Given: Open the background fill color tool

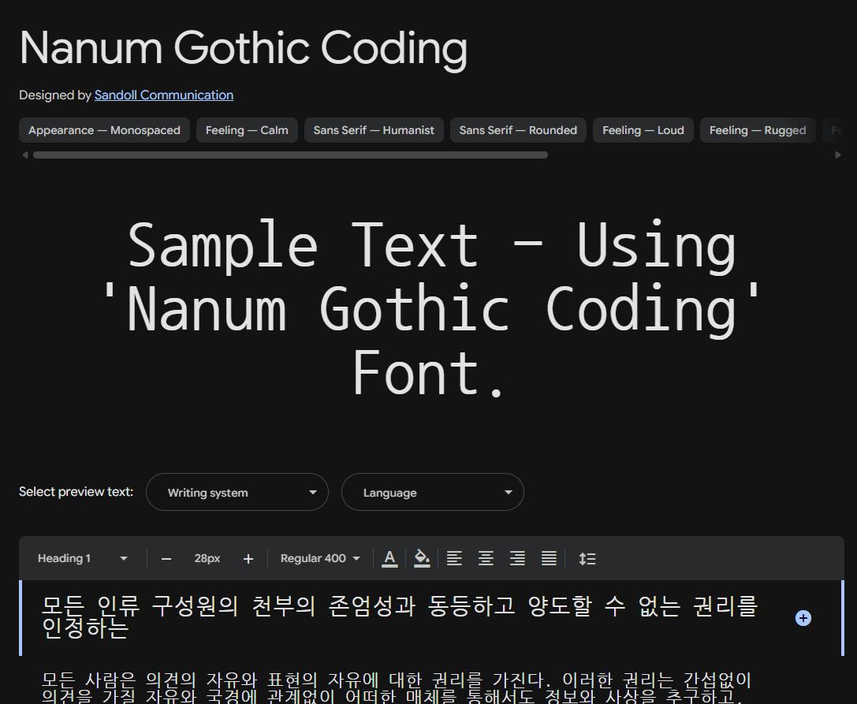Looking at the screenshot, I should pos(422,559).
